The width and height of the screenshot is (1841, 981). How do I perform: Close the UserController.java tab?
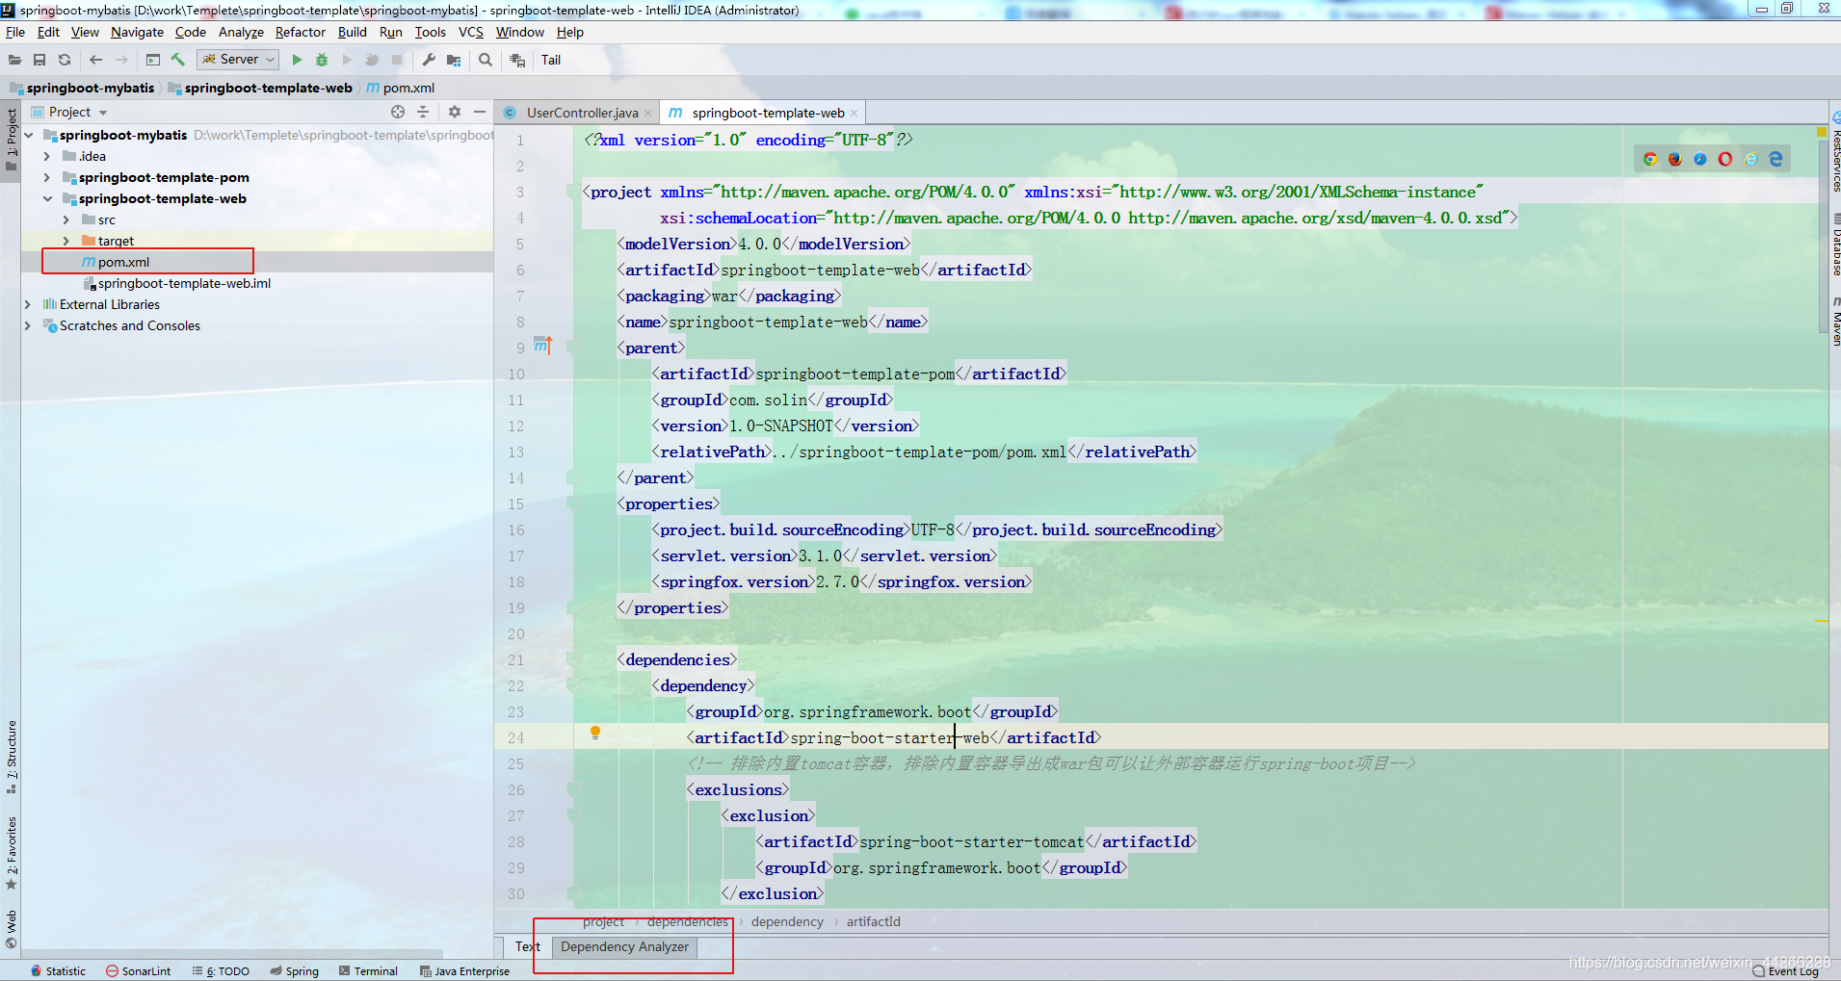pos(648,113)
